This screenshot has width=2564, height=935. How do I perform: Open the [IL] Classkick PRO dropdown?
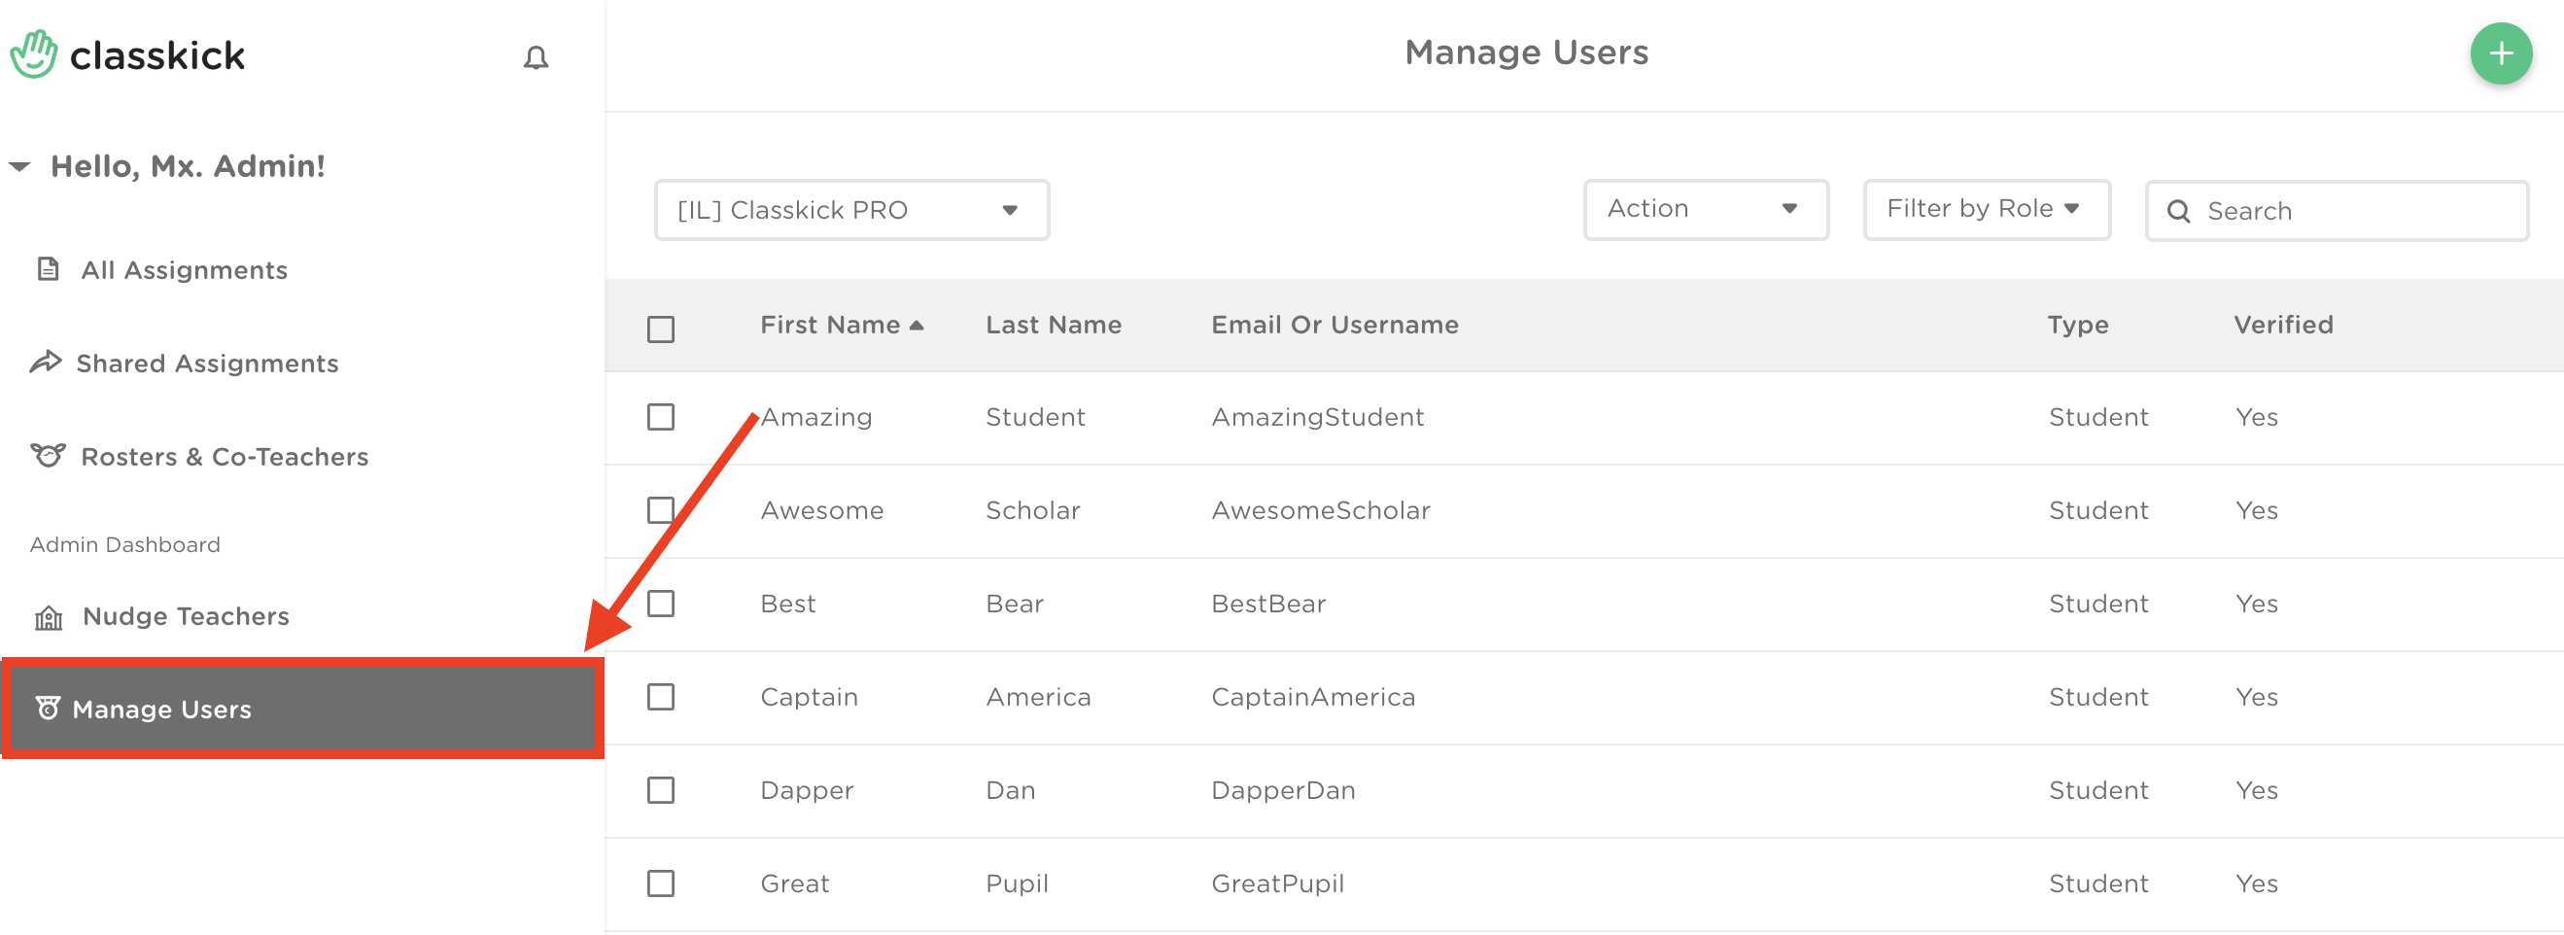[x=851, y=210]
